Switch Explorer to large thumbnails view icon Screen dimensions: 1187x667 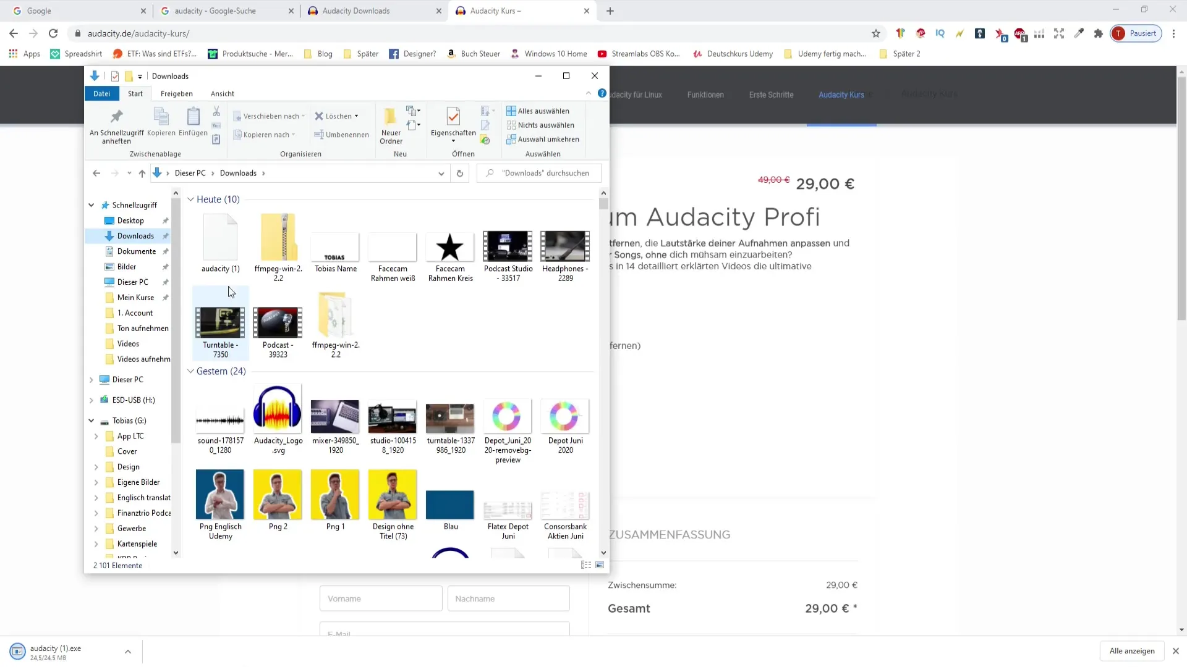(600, 565)
